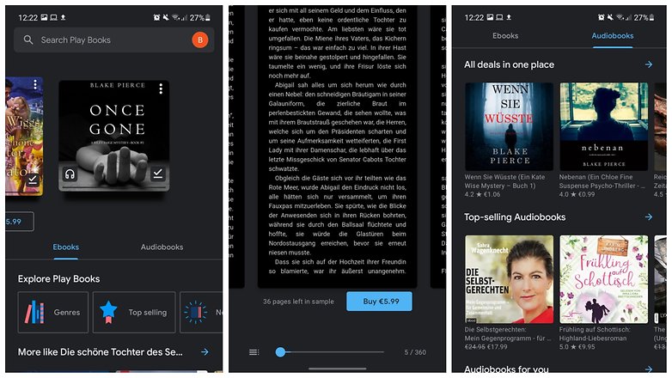
Task: Select Ebooks tab in the store screen
Action: click(x=505, y=36)
